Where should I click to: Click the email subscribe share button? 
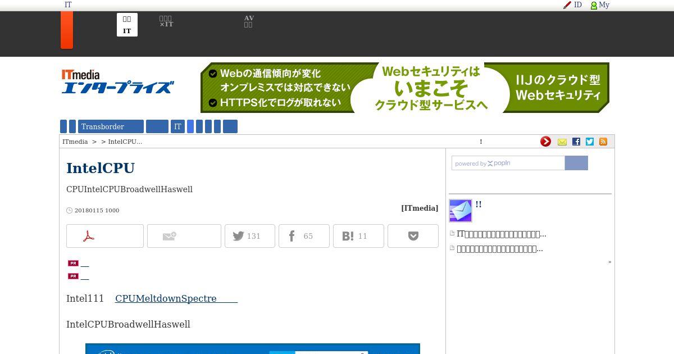pyautogui.click(x=184, y=236)
